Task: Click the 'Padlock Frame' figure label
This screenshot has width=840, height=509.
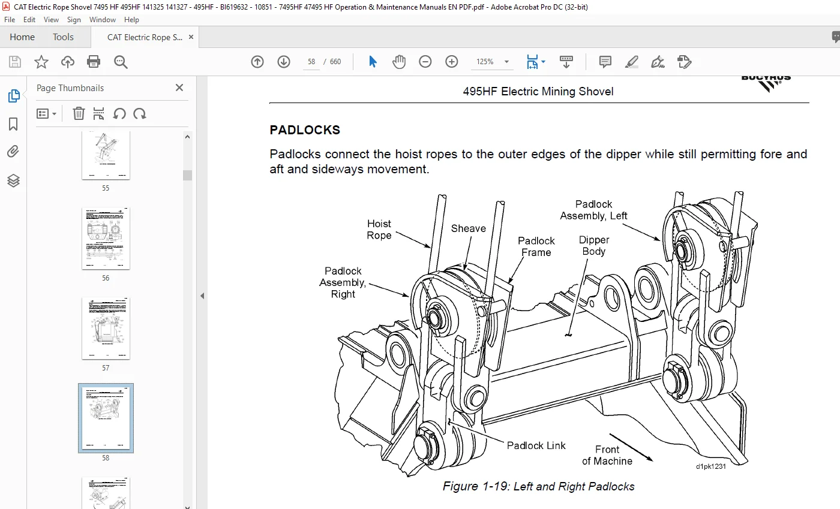Action: pyautogui.click(x=536, y=246)
